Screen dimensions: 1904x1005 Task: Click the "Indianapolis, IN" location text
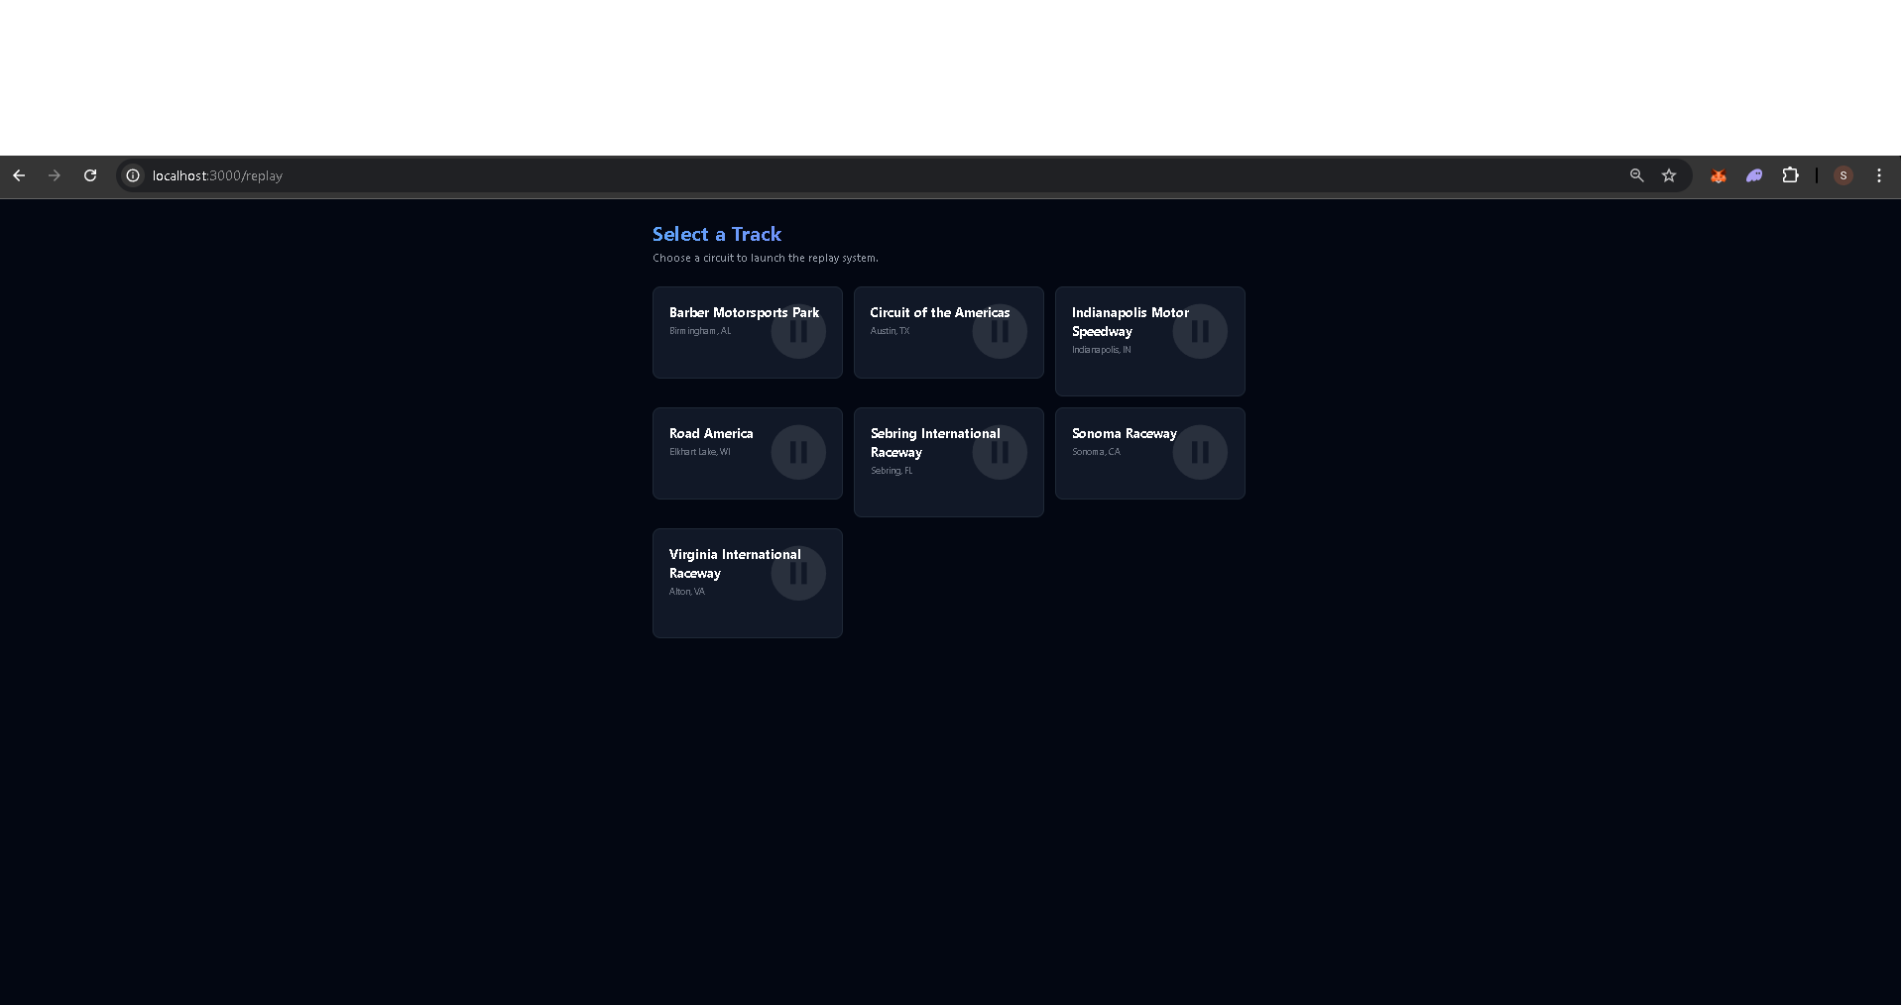pos(1102,350)
